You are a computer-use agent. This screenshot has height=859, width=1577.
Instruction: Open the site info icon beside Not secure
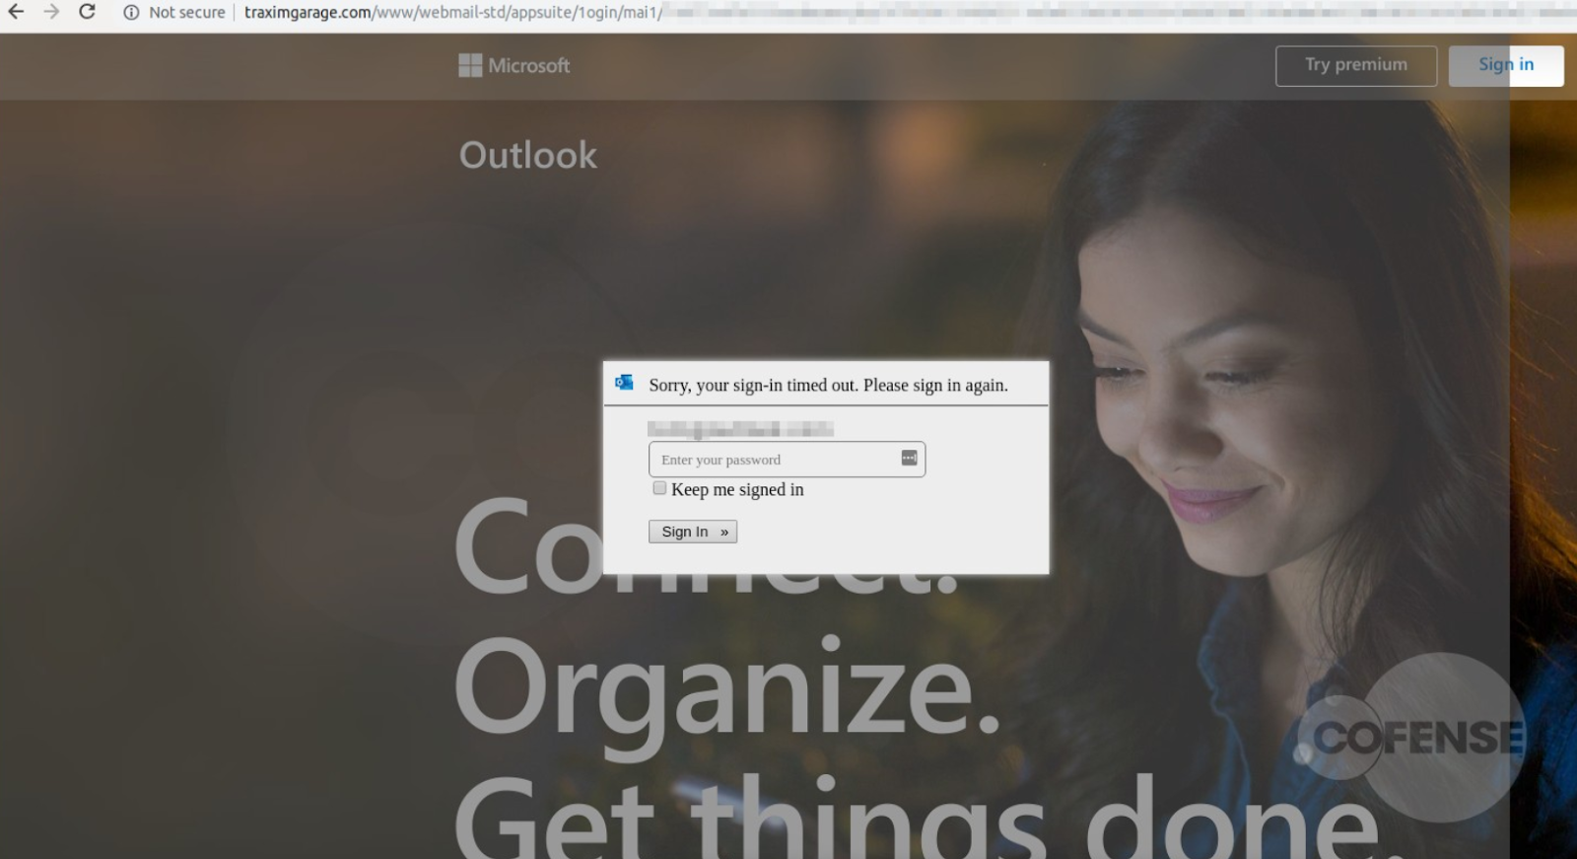pos(131,13)
